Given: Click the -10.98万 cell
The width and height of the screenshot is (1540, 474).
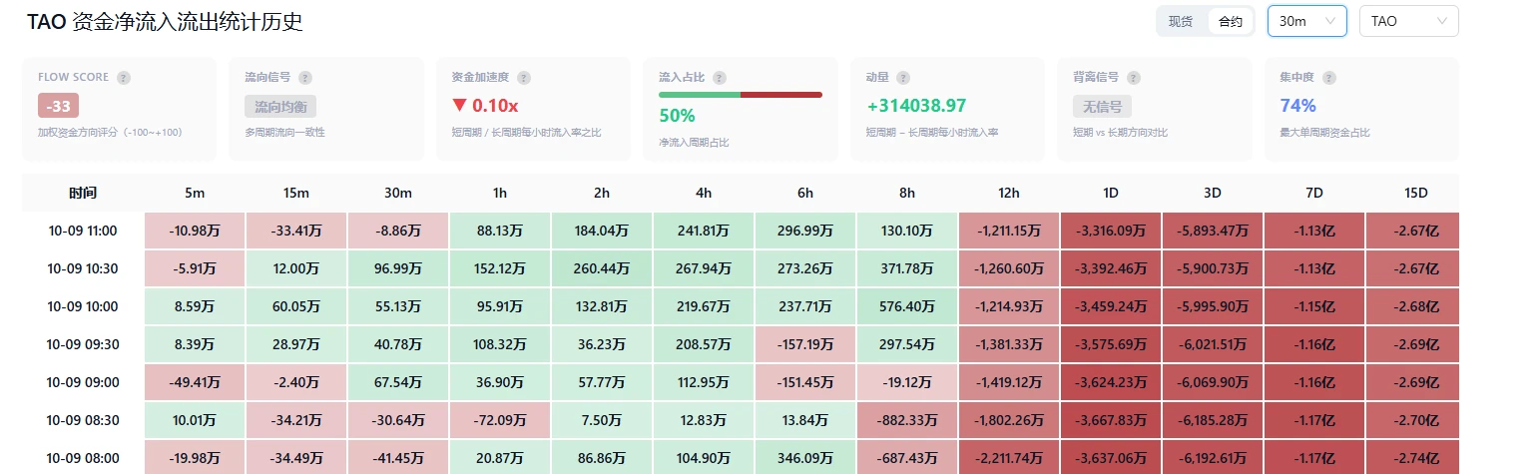Looking at the screenshot, I should [x=195, y=231].
